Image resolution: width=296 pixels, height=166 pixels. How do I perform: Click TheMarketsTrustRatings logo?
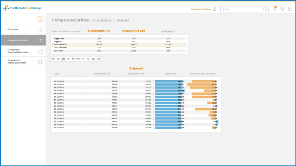(x=22, y=8)
